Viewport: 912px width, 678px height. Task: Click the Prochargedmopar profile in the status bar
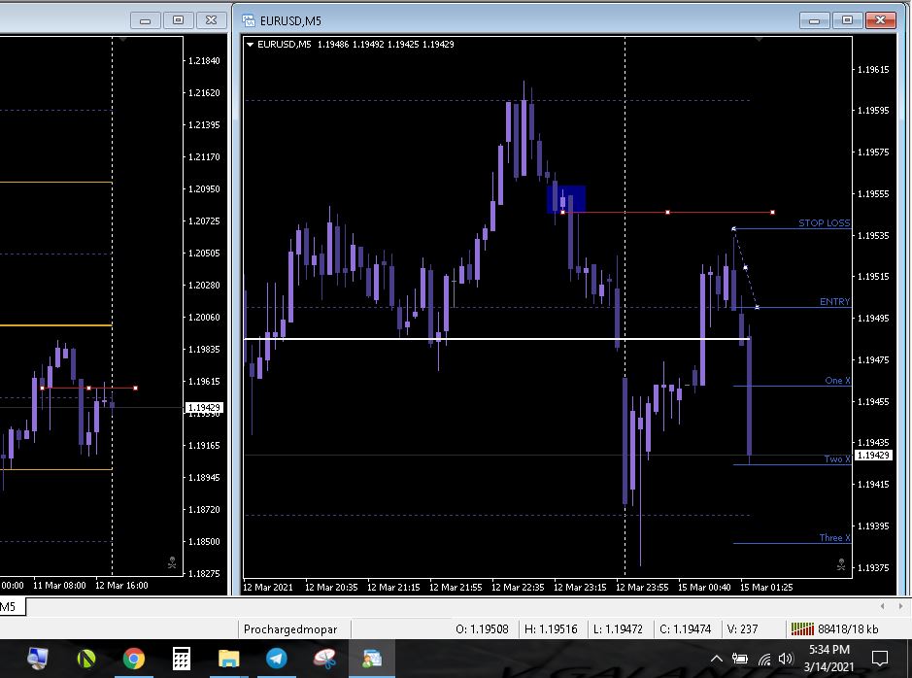(x=290, y=629)
